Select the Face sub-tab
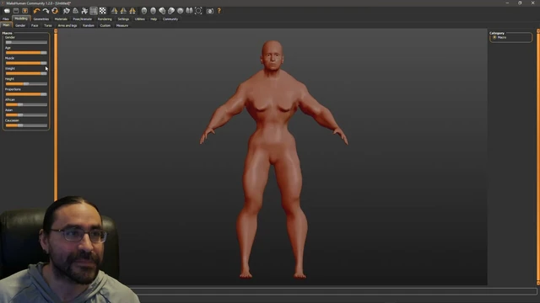 pyautogui.click(x=35, y=25)
